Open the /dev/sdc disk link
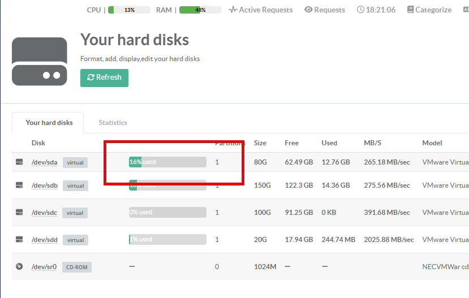469x298 pixels. point(44,213)
